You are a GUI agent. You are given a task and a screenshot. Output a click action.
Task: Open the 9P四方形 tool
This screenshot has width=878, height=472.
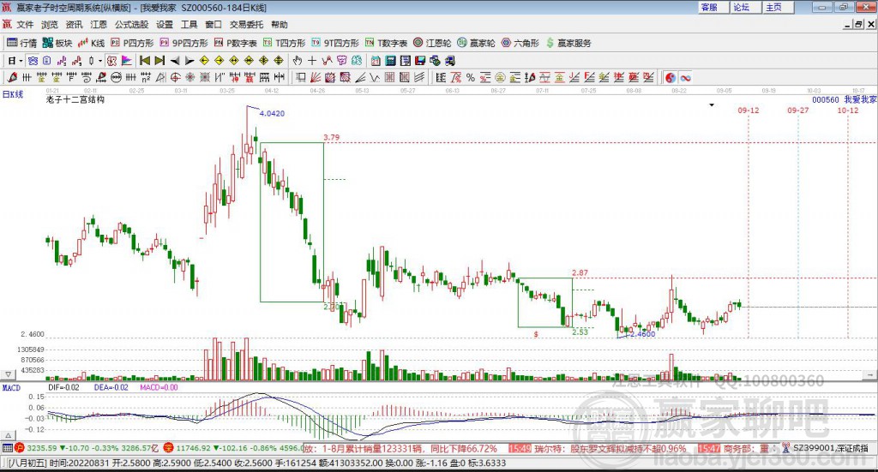tap(183, 43)
